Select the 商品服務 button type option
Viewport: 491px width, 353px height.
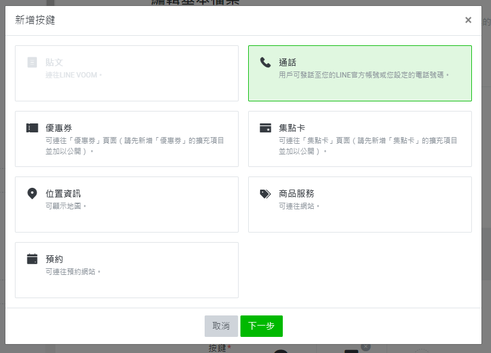(x=360, y=204)
